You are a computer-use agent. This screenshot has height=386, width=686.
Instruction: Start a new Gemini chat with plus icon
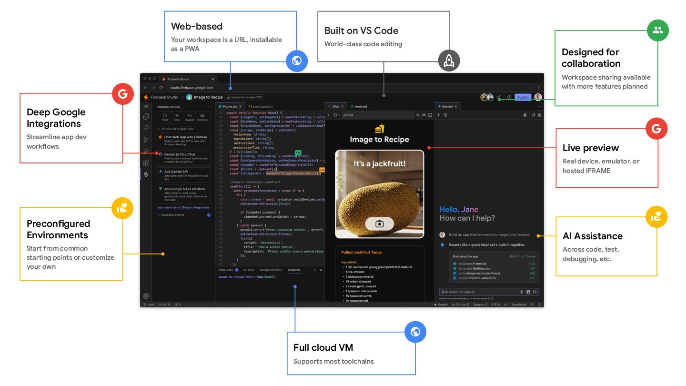[439, 115]
